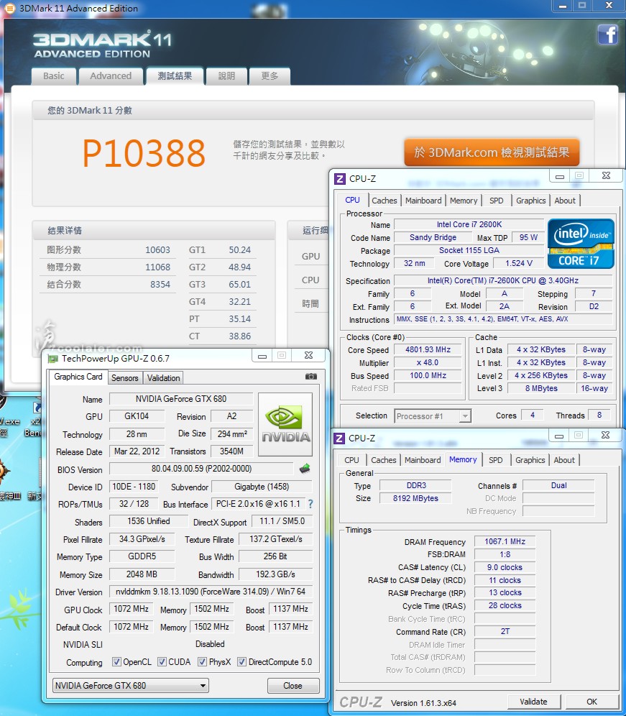Switch to Memory tab in upper CPU-Z window
626x716 pixels.
464,201
